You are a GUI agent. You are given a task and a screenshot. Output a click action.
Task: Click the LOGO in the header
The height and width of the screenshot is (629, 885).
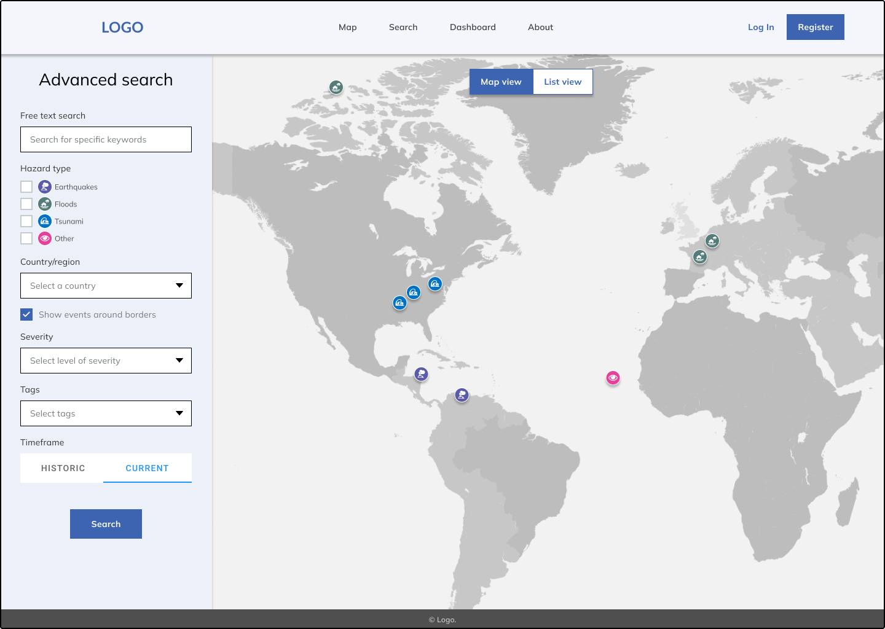pyautogui.click(x=122, y=27)
